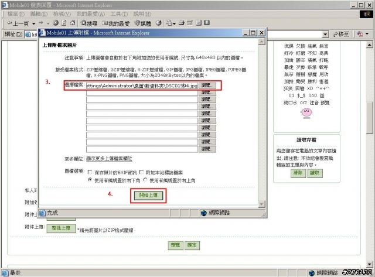Open the back history dropdown arrow
The height and width of the screenshot is (277, 375).
click(34, 23)
